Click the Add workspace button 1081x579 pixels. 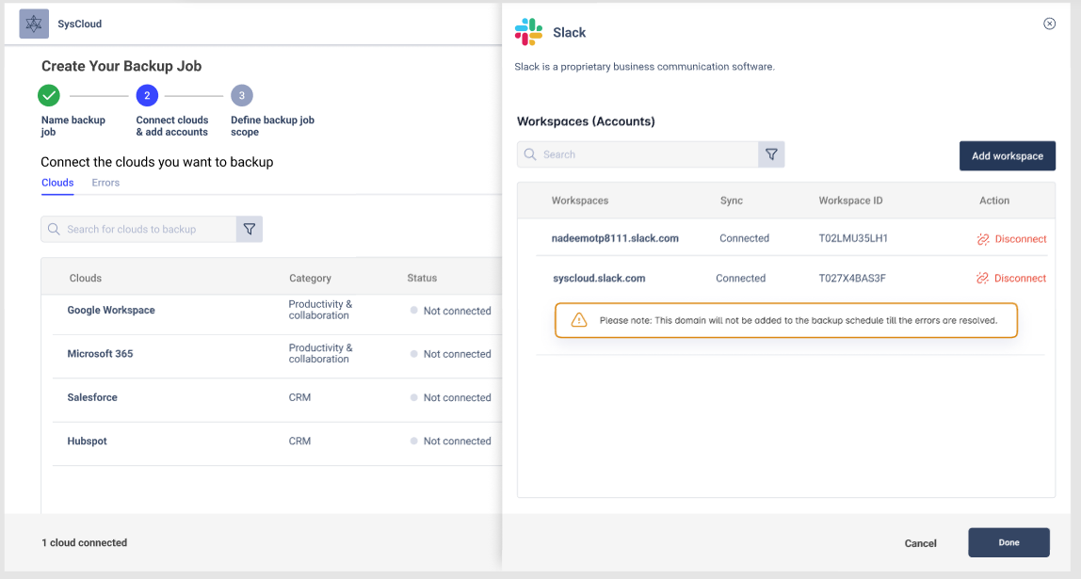click(x=1007, y=155)
